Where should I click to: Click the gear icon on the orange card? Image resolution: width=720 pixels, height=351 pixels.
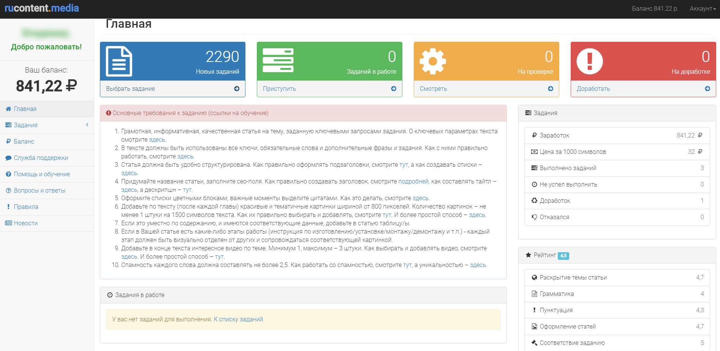(x=433, y=61)
